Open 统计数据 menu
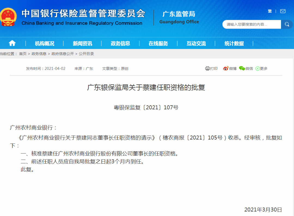294x216 pixels. pos(234,43)
